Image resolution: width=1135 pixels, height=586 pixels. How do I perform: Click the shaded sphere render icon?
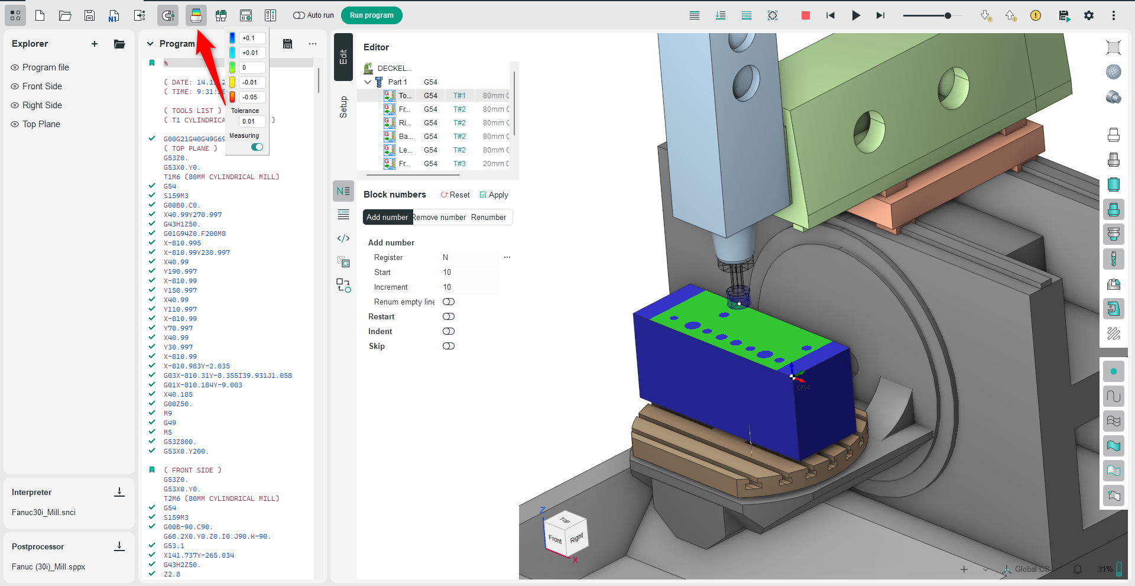tap(1114, 72)
